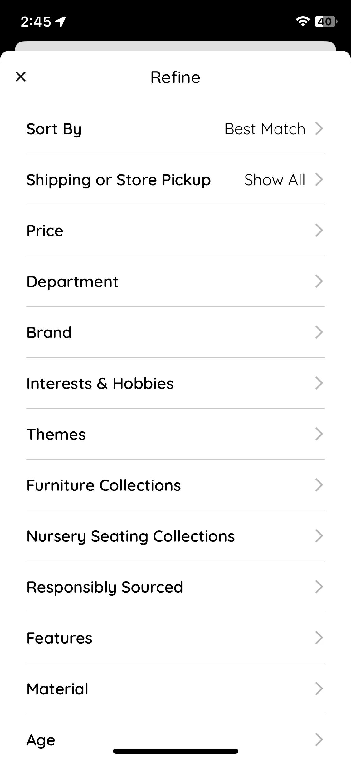Expand Responsibly Sourced chevron

tap(319, 587)
